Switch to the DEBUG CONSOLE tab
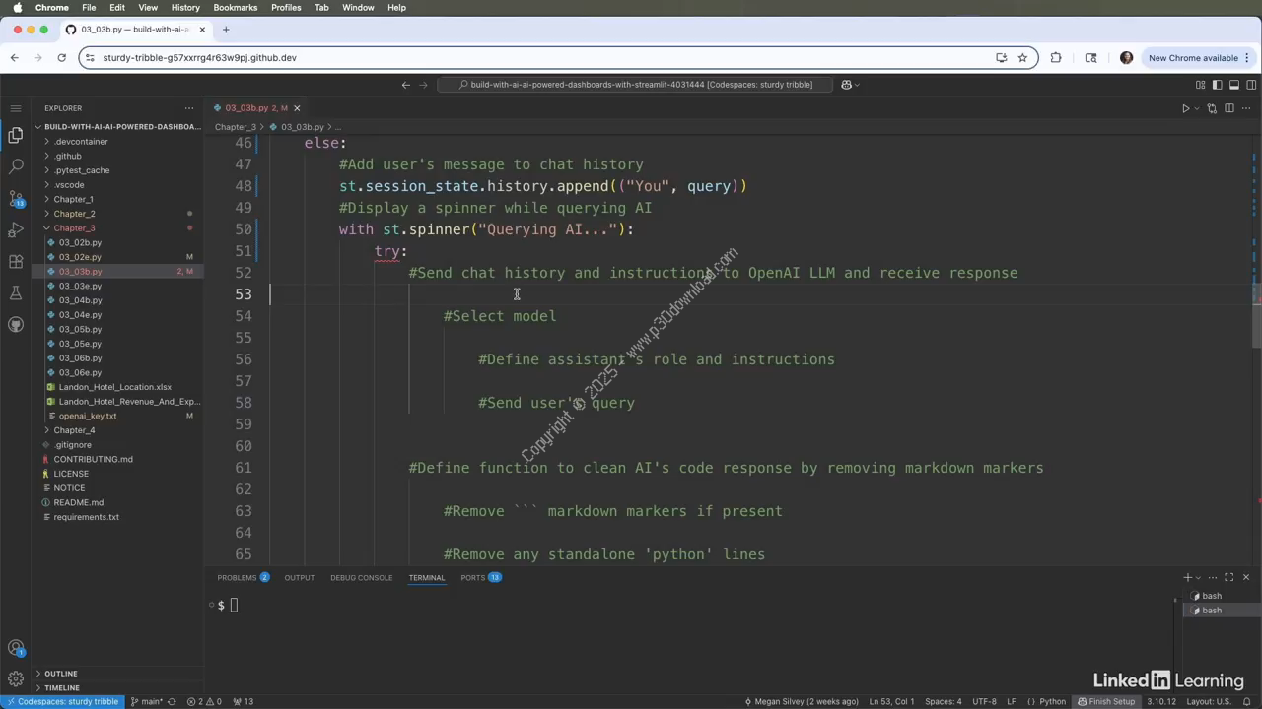The height and width of the screenshot is (709, 1262). 361,577
